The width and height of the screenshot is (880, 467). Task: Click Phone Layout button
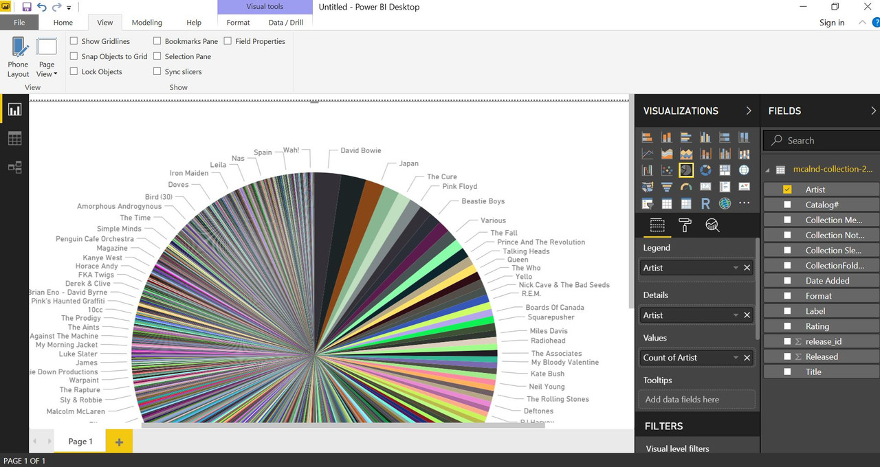click(x=19, y=58)
